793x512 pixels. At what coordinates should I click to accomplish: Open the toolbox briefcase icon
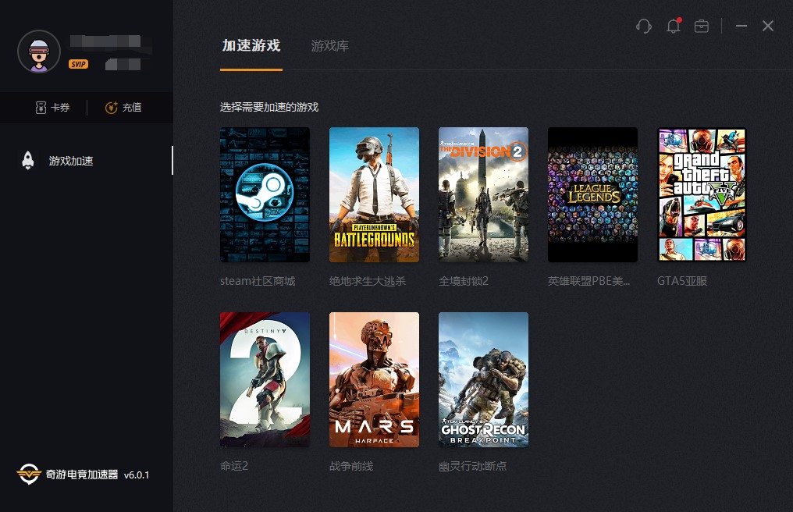pos(702,26)
